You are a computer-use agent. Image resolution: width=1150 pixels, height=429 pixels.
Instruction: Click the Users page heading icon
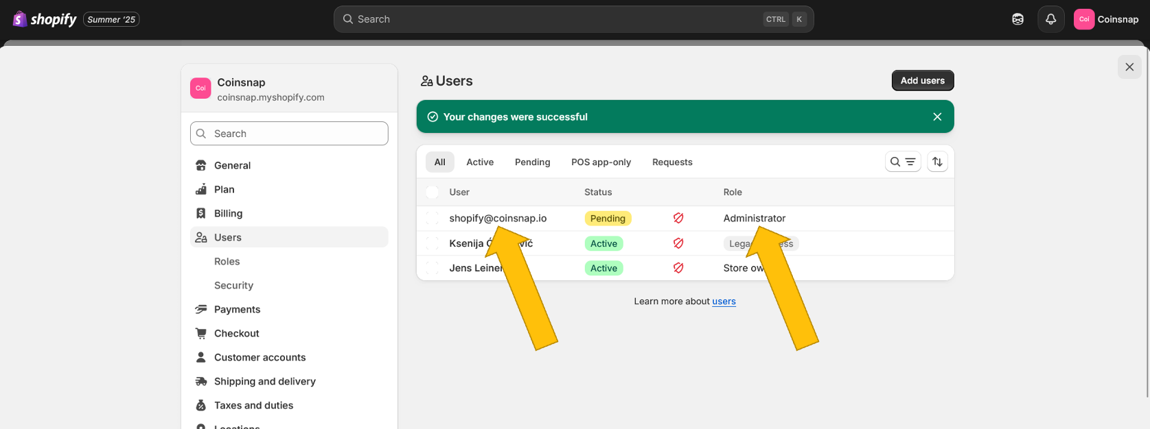[x=426, y=81]
